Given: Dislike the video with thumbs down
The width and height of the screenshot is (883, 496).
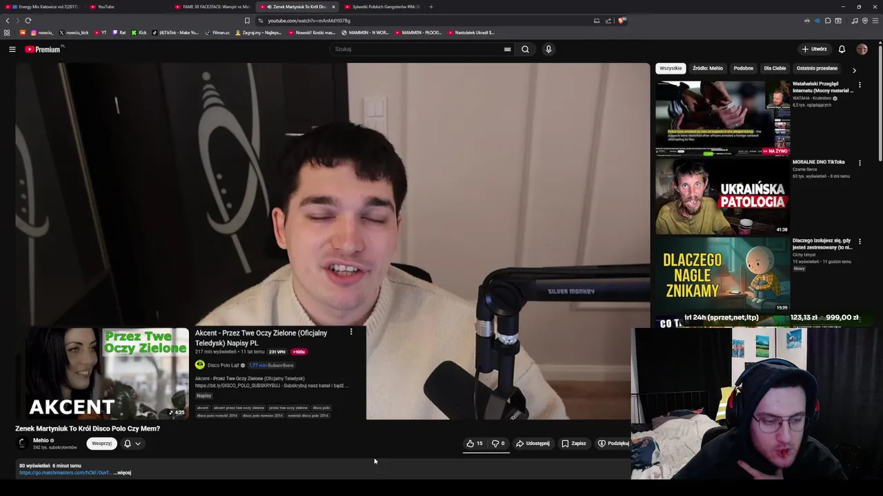Looking at the screenshot, I should pos(498,444).
